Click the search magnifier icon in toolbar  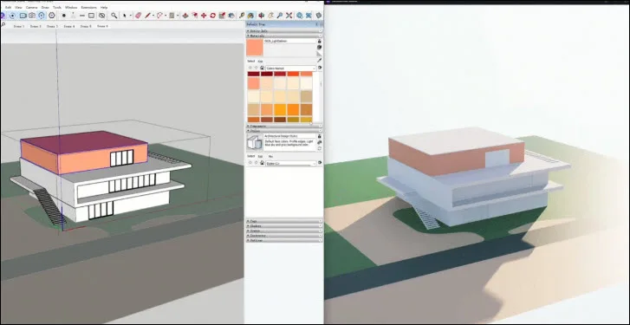114,16
